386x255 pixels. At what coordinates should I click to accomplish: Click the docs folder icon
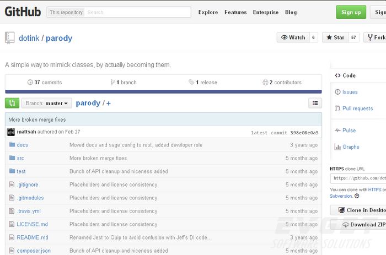pyautogui.click(x=12, y=144)
